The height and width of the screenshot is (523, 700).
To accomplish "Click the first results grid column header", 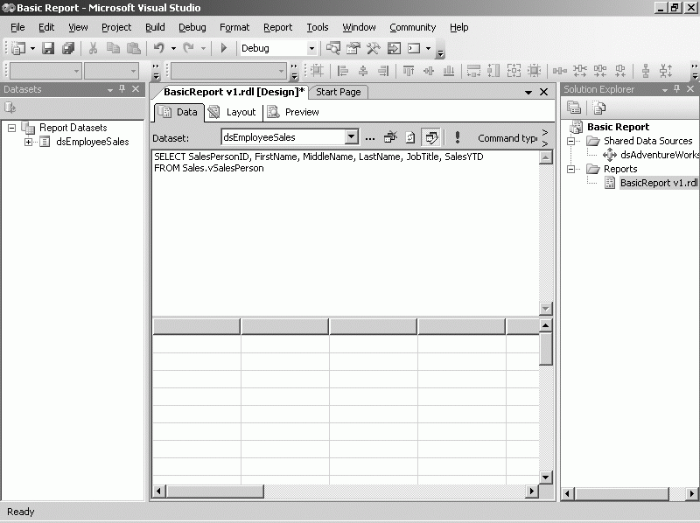I will point(196,326).
